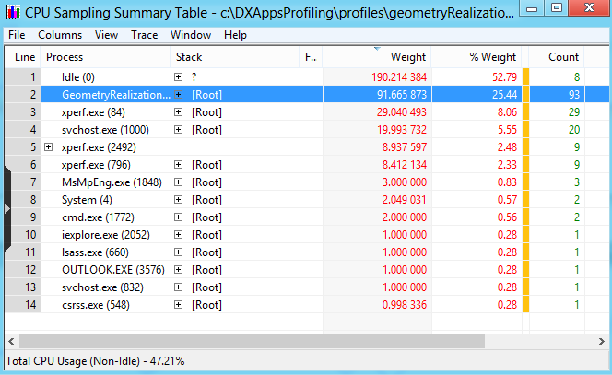Maximize the CPU Sampling Summary window
Screen dimensions: 612x375
[x=557, y=7]
